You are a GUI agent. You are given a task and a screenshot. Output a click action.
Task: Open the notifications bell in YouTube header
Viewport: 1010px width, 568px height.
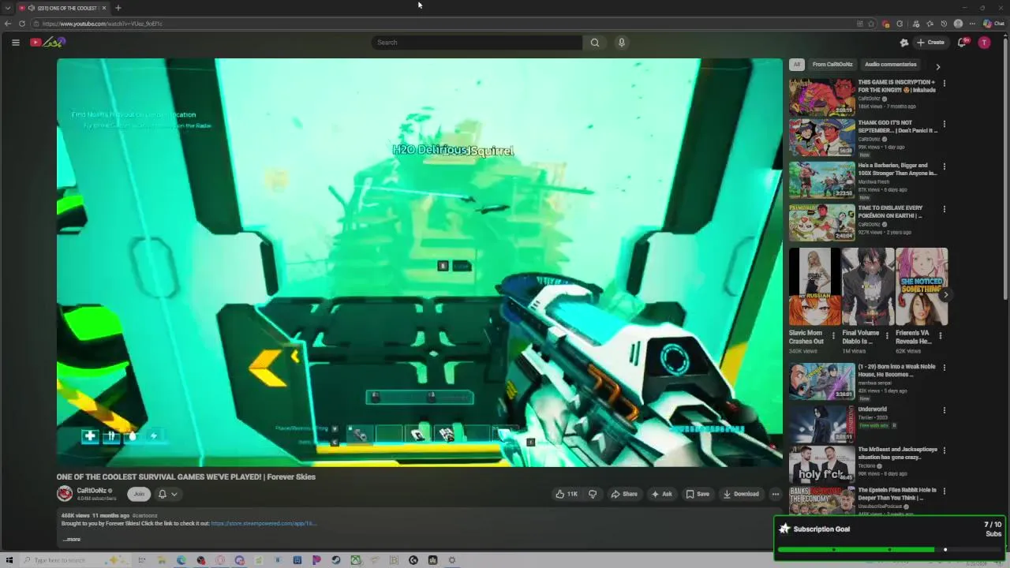pyautogui.click(x=962, y=43)
